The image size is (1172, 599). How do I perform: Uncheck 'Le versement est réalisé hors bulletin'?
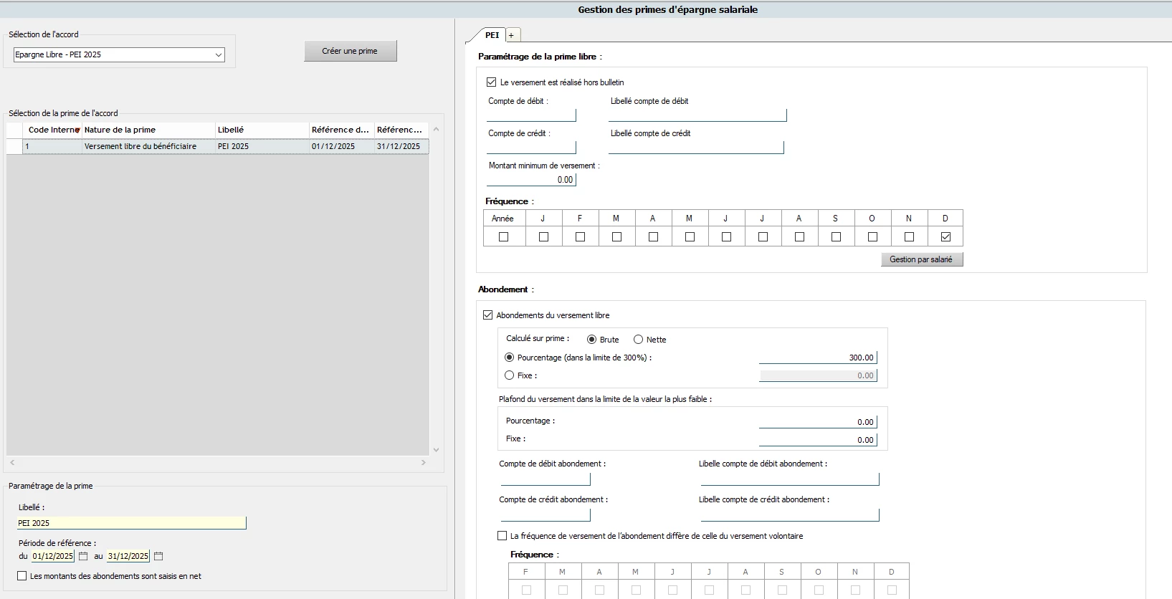pyautogui.click(x=492, y=82)
